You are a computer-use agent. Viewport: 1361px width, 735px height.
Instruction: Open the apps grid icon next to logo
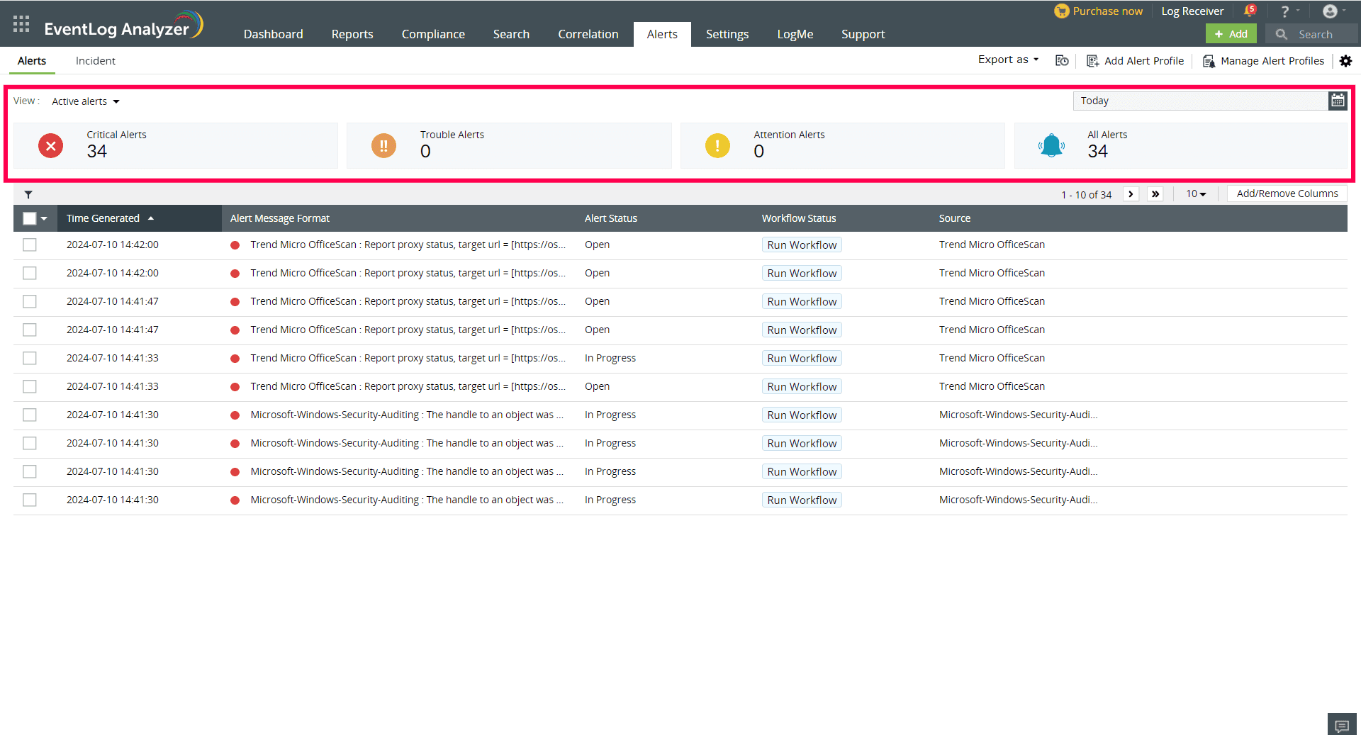(21, 23)
